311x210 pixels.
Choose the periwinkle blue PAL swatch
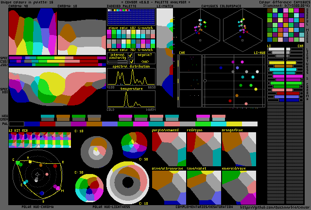(x=110, y=124)
